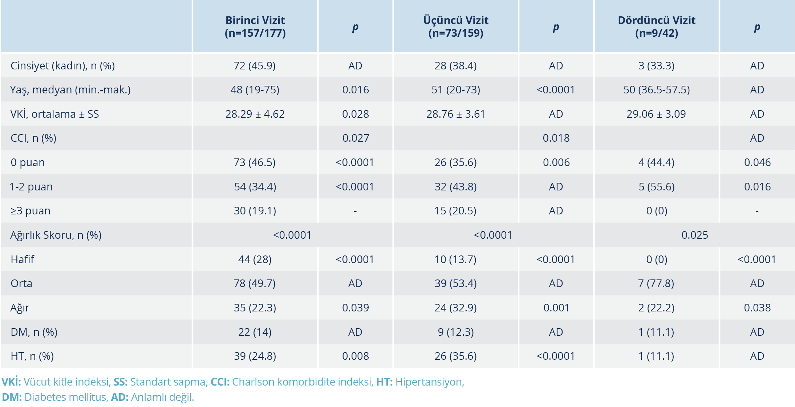The image size is (795, 407).
Task: Select the Üçüncü Vizit column header
Action: pos(456,27)
